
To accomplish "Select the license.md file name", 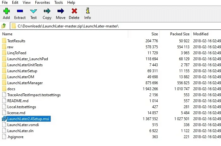I will (16, 113).
